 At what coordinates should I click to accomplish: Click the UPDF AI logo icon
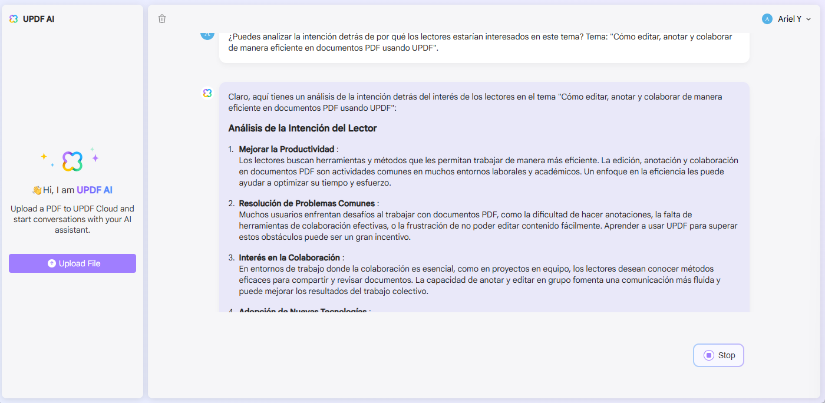[14, 19]
